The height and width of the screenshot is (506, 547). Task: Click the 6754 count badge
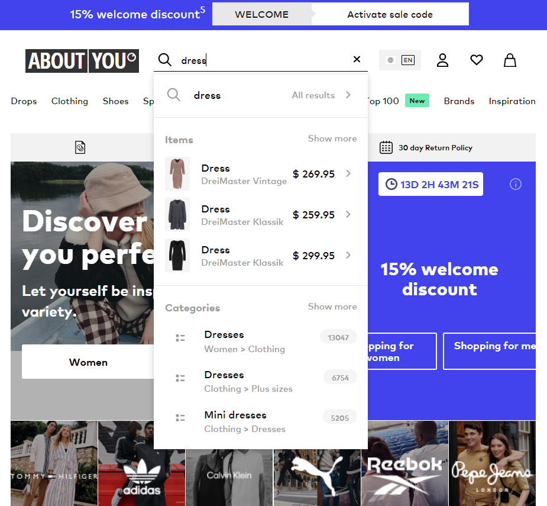pyautogui.click(x=340, y=378)
